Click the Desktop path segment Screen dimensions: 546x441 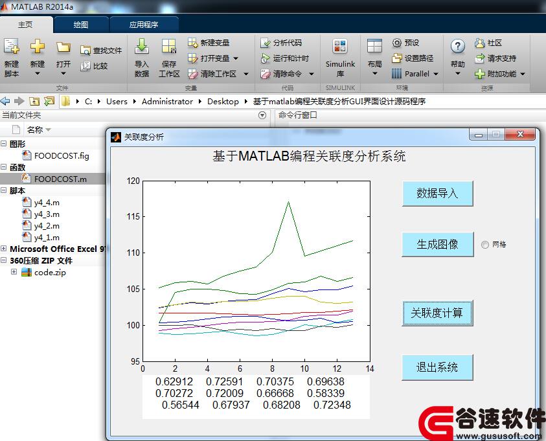223,101
